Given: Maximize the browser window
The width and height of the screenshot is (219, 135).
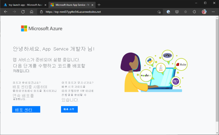Looking at the screenshot, I should pos(205,3).
